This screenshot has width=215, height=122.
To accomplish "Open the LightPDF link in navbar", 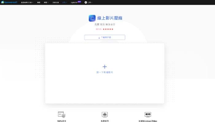I will (x=74, y=2).
